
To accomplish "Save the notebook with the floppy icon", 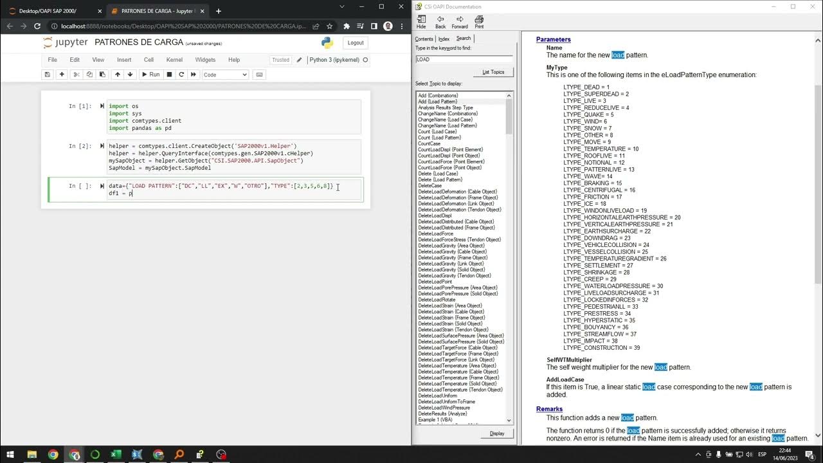I will point(47,75).
